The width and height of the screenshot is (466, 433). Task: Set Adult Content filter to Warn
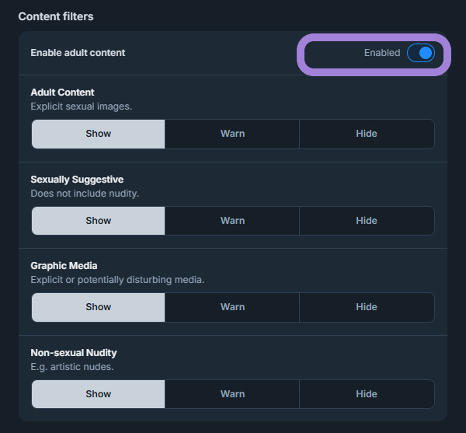pos(232,134)
